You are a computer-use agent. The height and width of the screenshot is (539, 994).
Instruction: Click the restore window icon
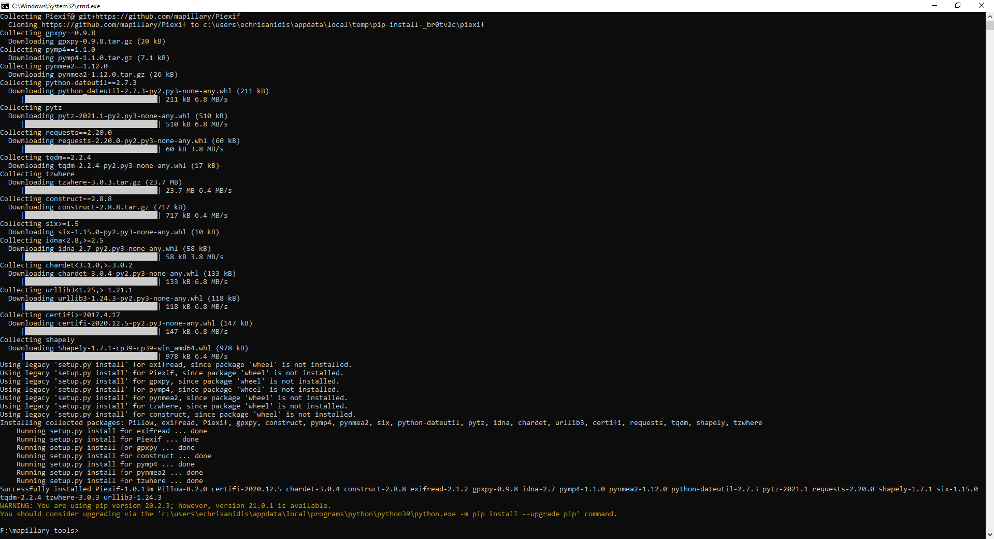click(x=958, y=6)
